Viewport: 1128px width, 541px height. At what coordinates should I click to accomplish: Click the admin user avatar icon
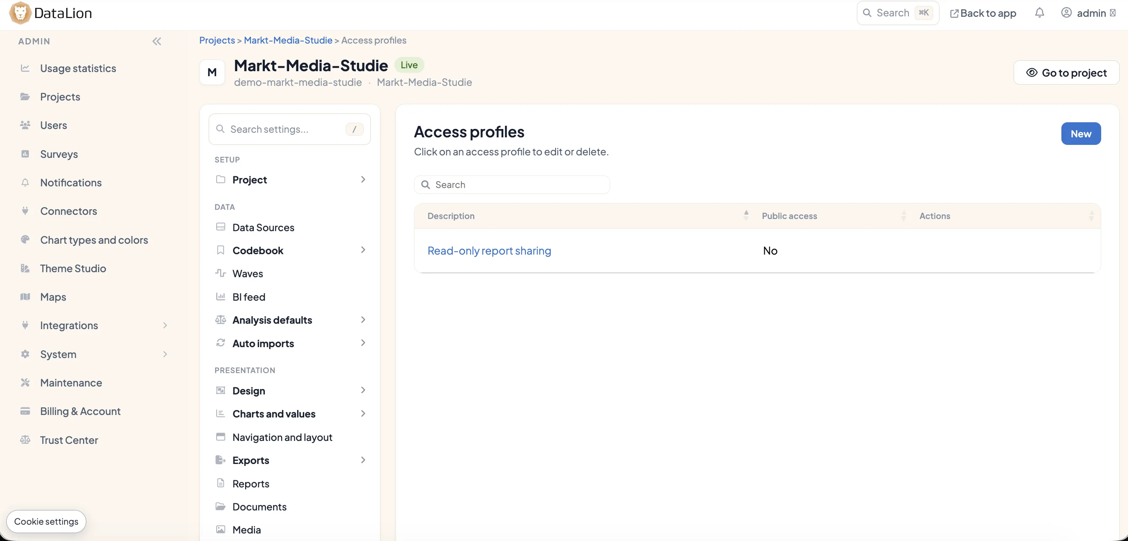tap(1066, 13)
